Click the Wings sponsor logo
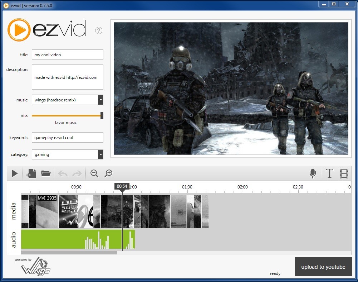Viewport: 358px width, 282px height. pyautogui.click(x=35, y=268)
